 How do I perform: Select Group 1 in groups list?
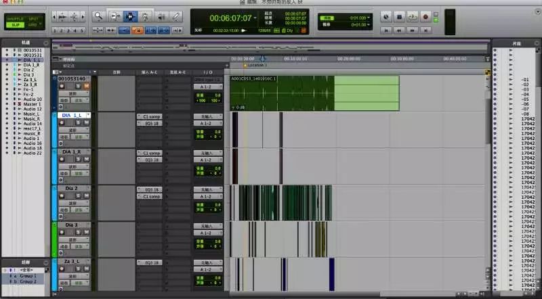(x=28, y=276)
